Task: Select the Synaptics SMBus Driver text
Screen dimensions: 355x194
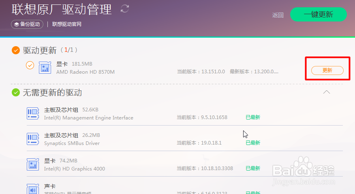Action: pos(72,143)
